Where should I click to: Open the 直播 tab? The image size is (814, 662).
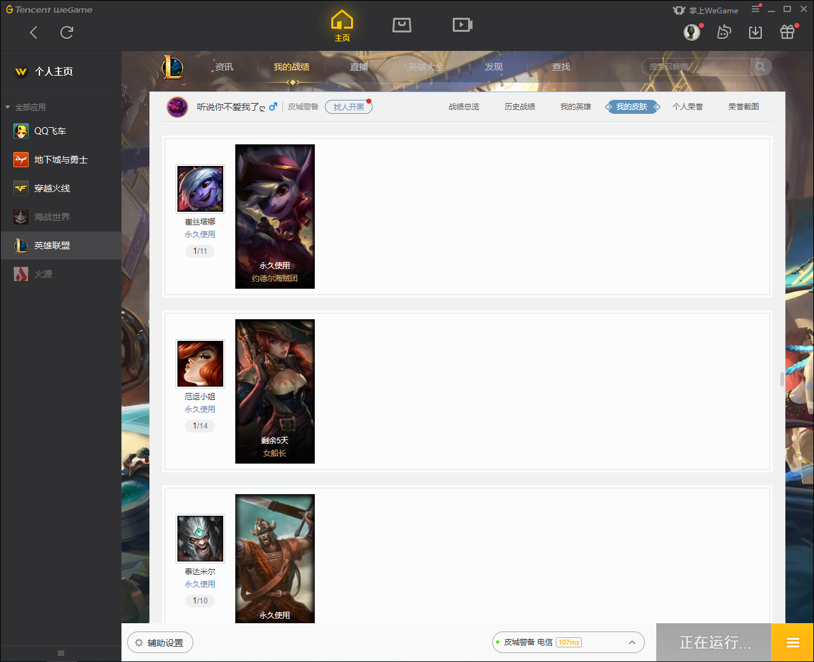tap(359, 67)
